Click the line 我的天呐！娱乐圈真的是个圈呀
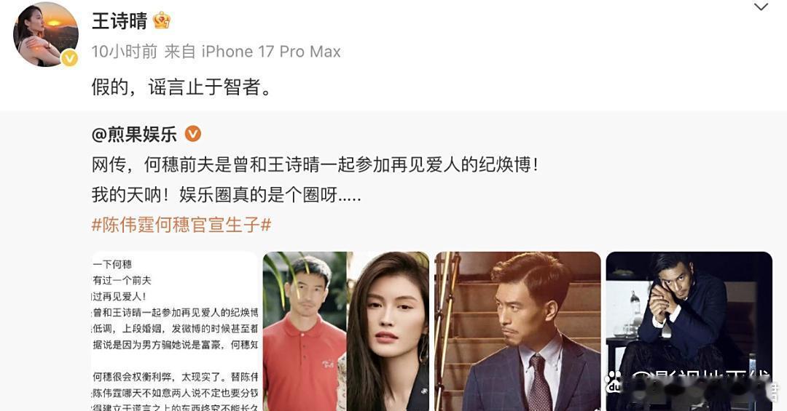 (227, 194)
